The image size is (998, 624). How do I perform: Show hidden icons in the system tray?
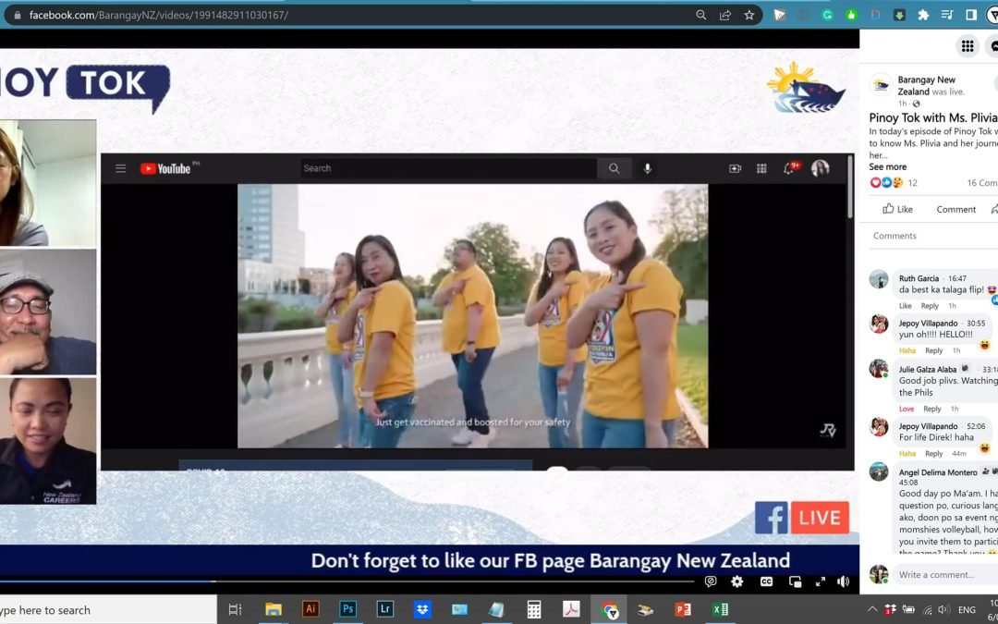point(871,609)
